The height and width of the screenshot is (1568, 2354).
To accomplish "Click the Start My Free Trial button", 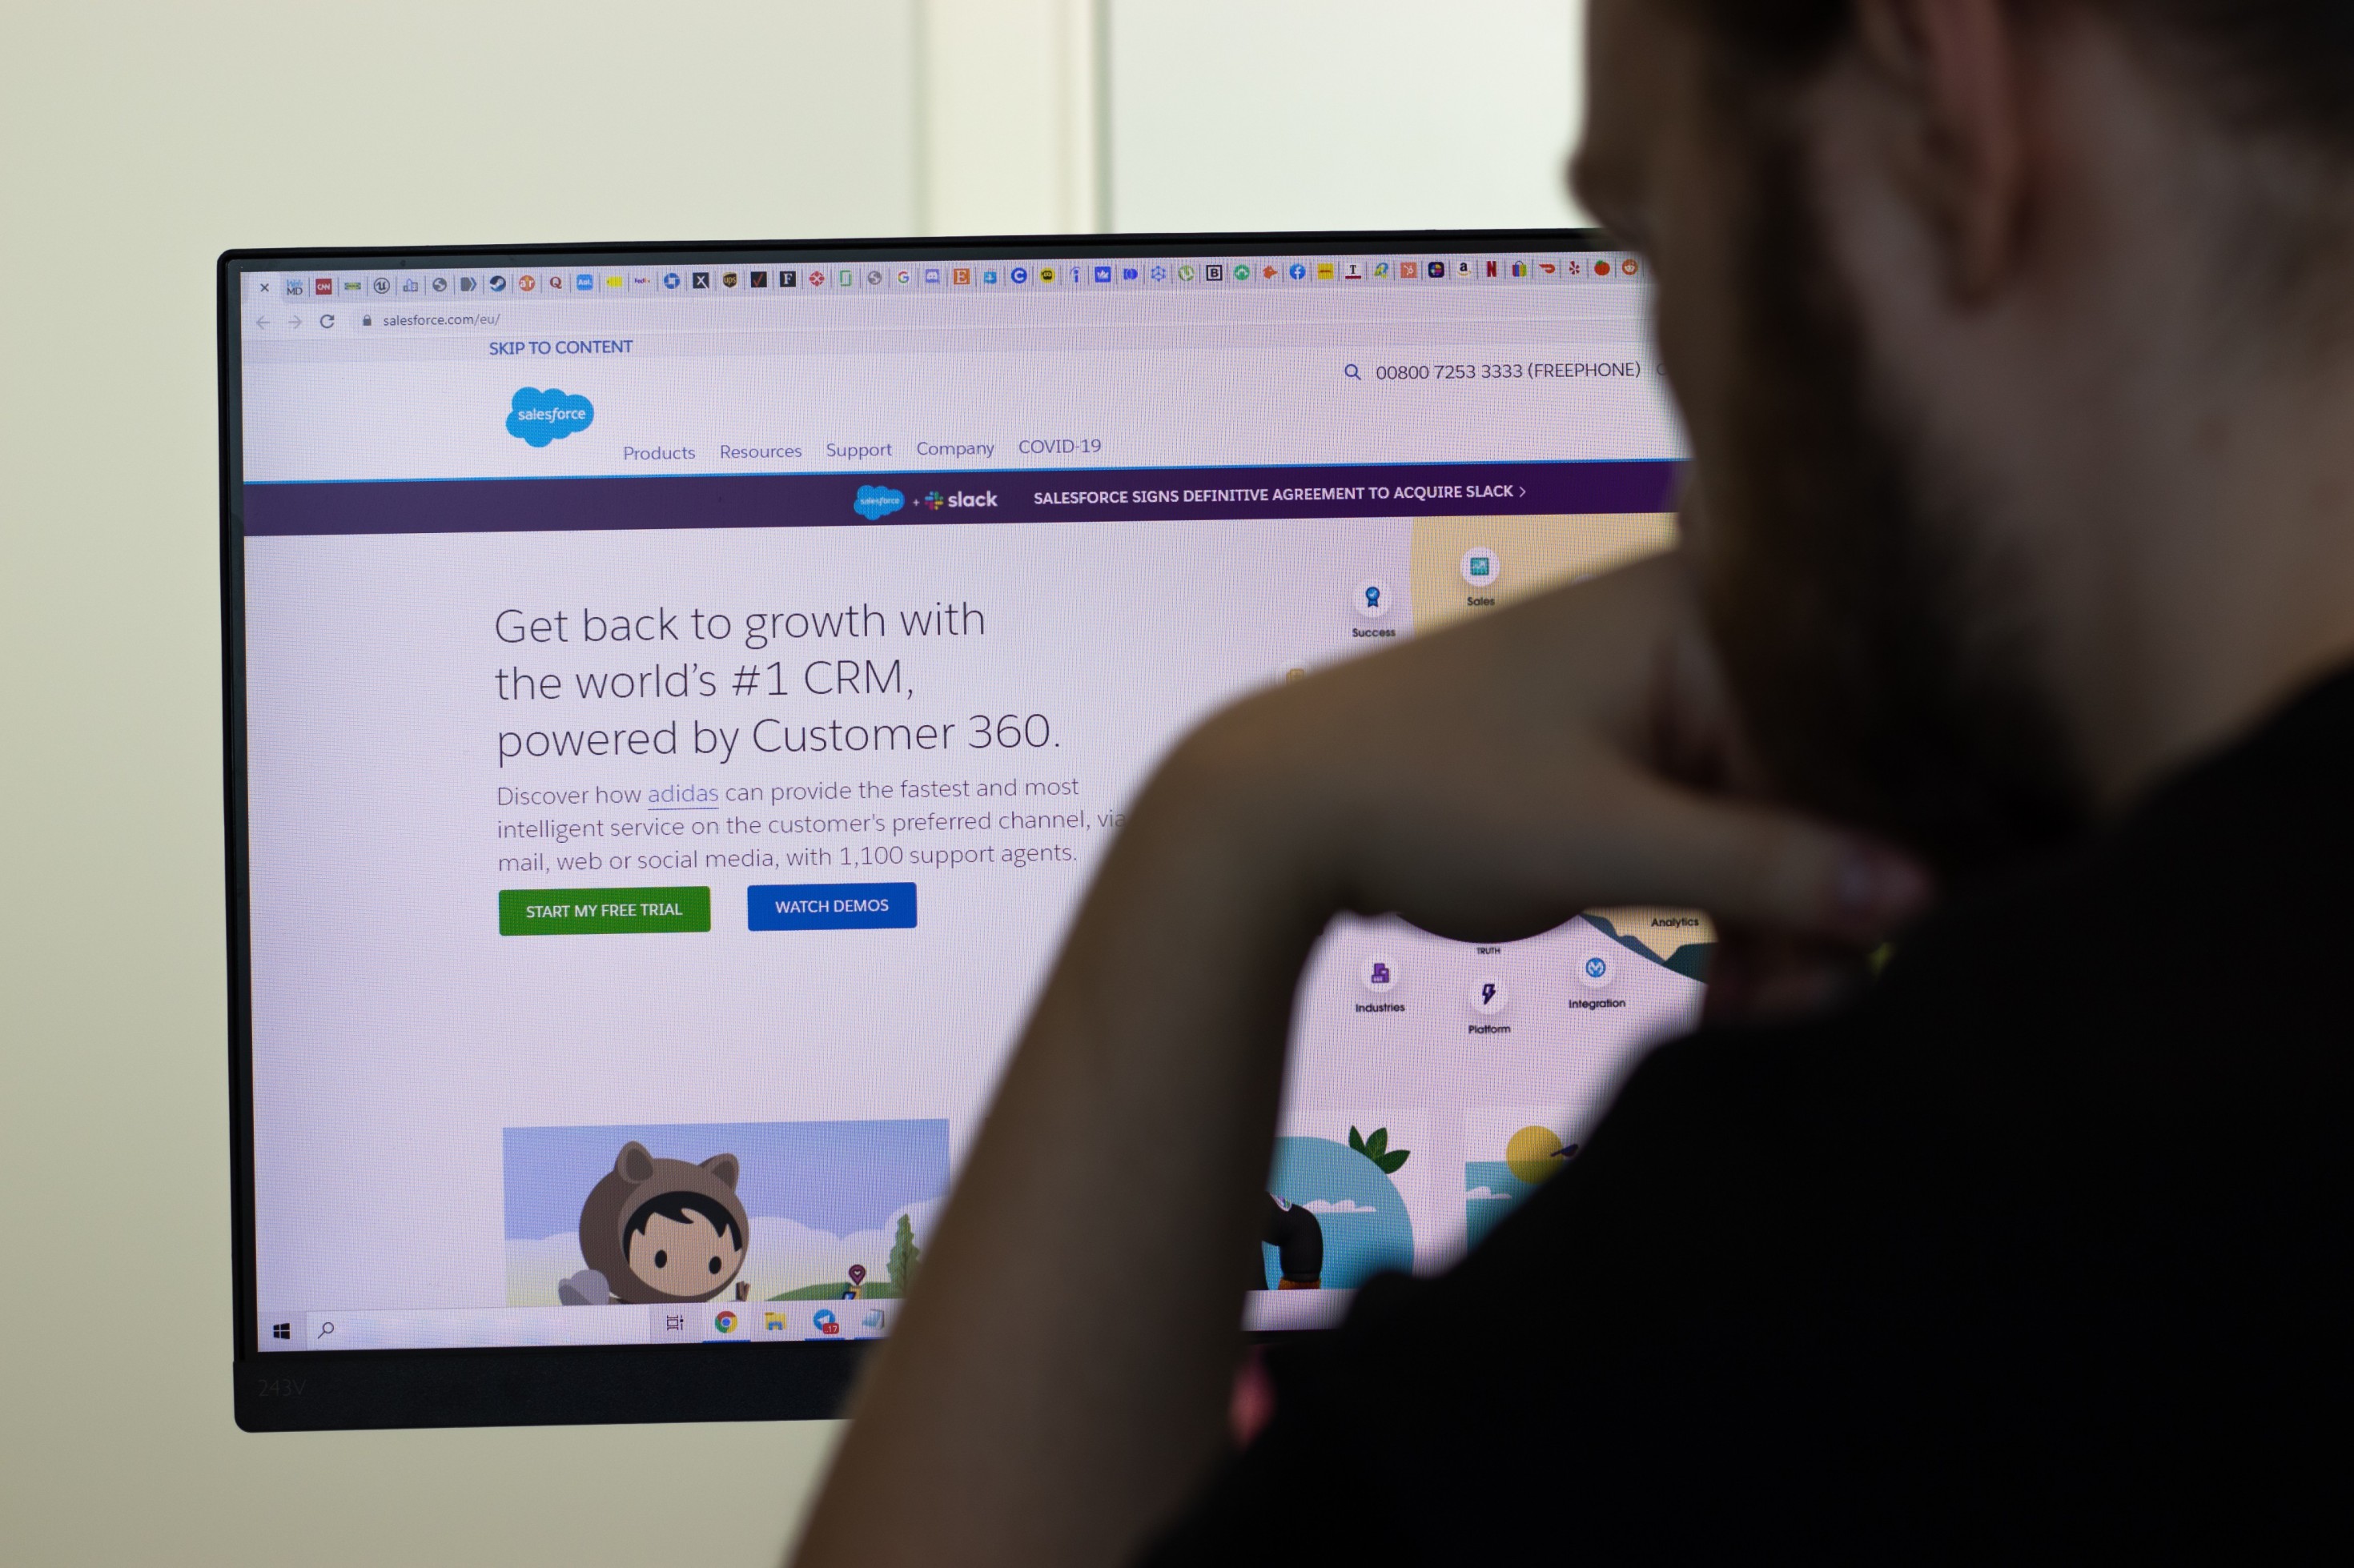I will (604, 907).
